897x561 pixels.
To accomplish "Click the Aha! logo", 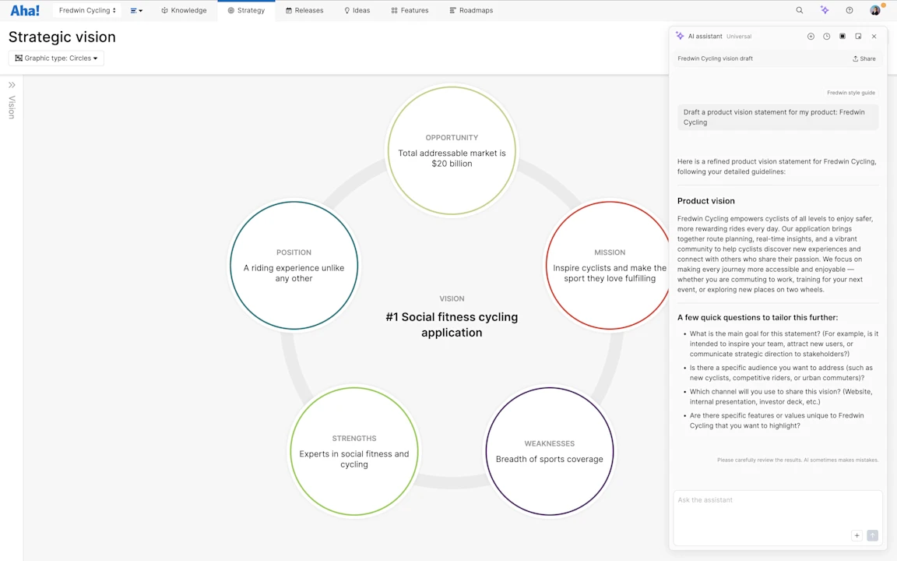I will coord(24,10).
